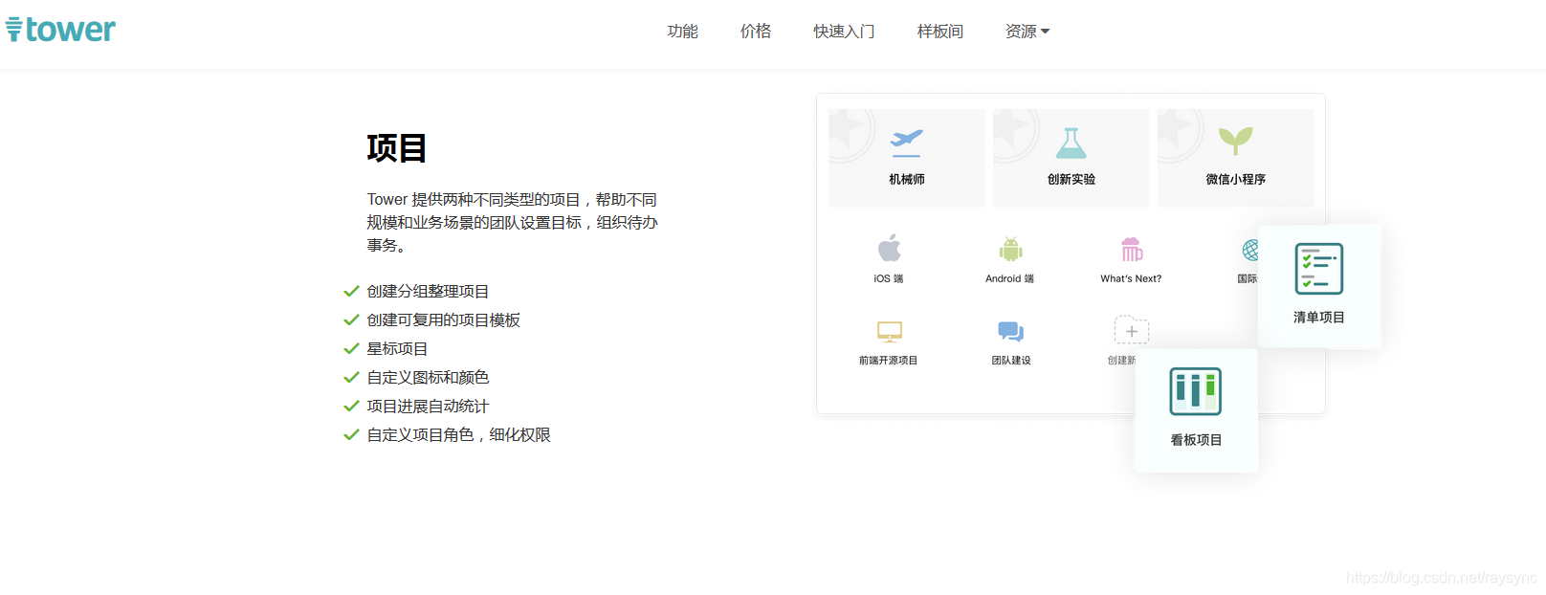Click the checklist icon of 清单项目

click(1318, 269)
